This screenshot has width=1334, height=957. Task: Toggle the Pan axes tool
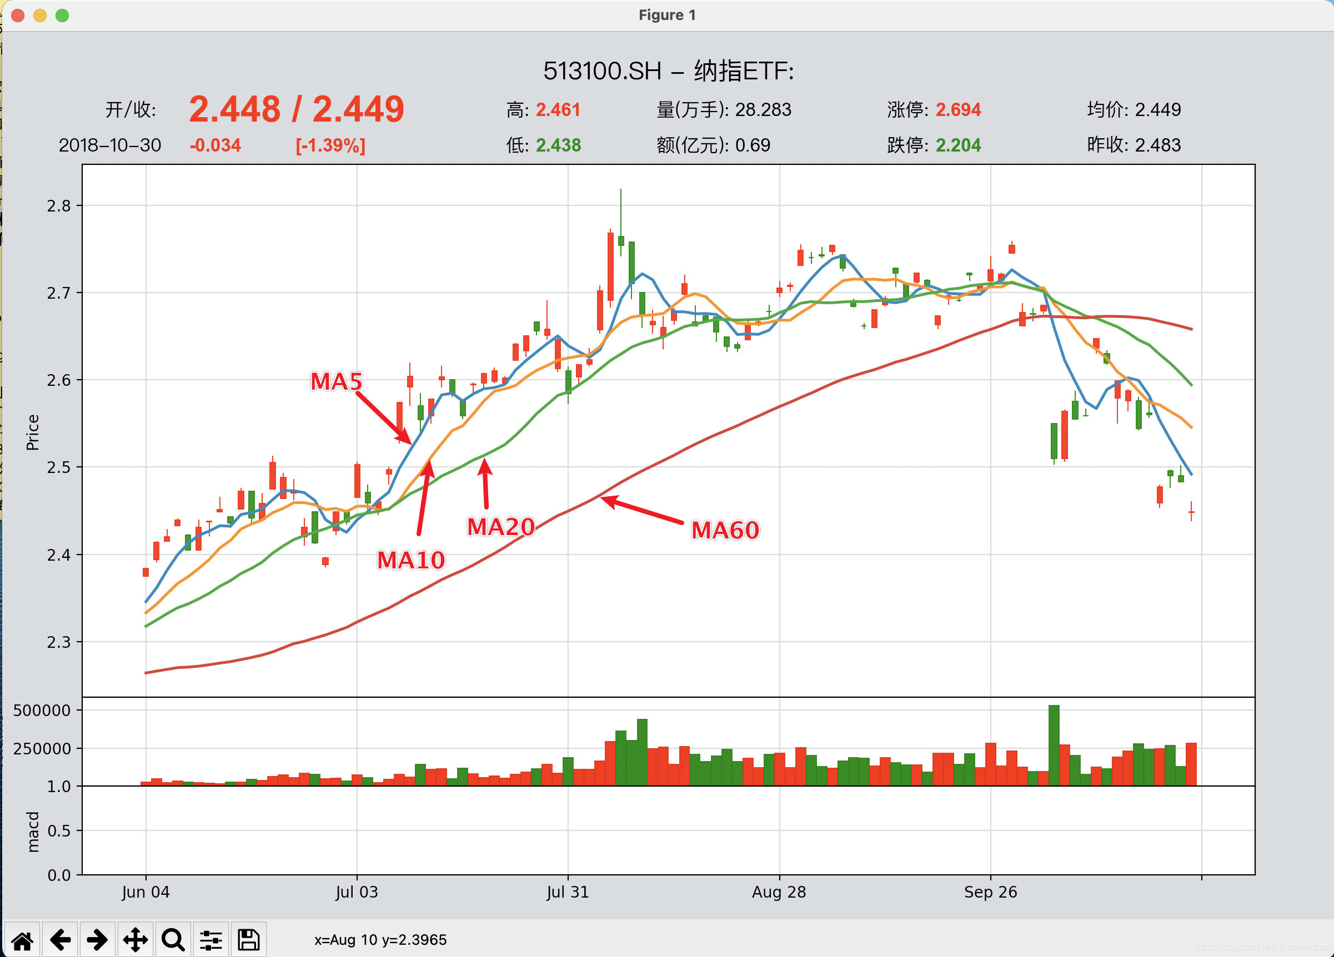tap(136, 940)
